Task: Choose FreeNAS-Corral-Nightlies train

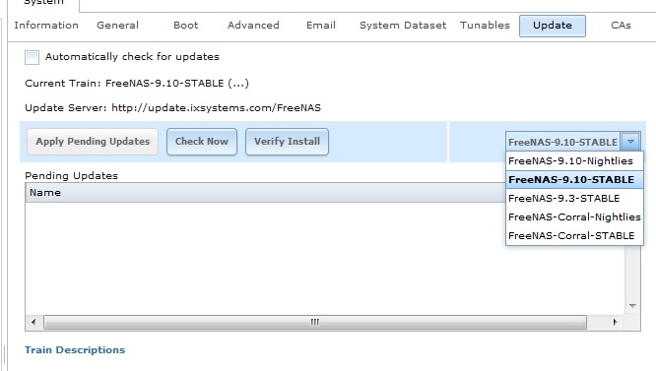Action: 574,217
